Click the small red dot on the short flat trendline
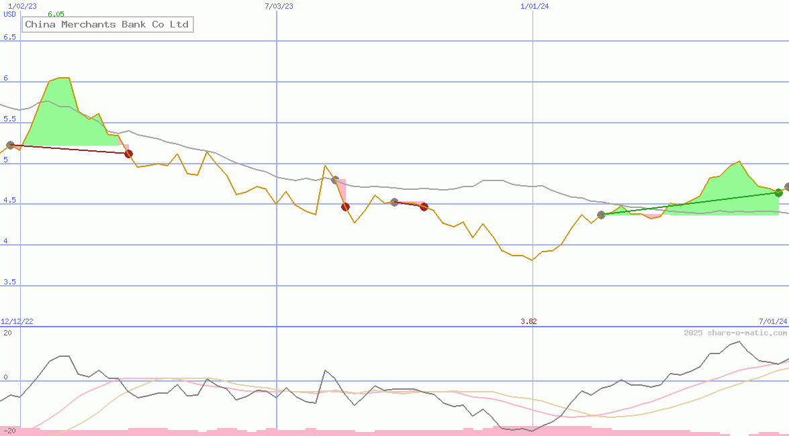This screenshot has width=789, height=436. tap(424, 208)
